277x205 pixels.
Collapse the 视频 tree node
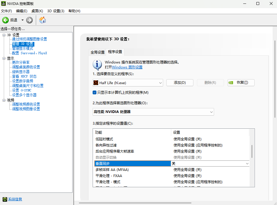click(x=4, y=100)
